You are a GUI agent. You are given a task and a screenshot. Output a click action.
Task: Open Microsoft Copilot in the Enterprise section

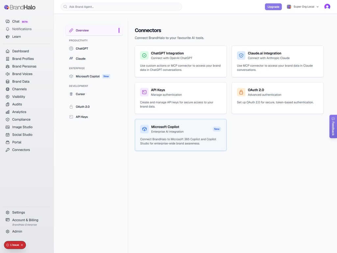[x=94, y=76]
